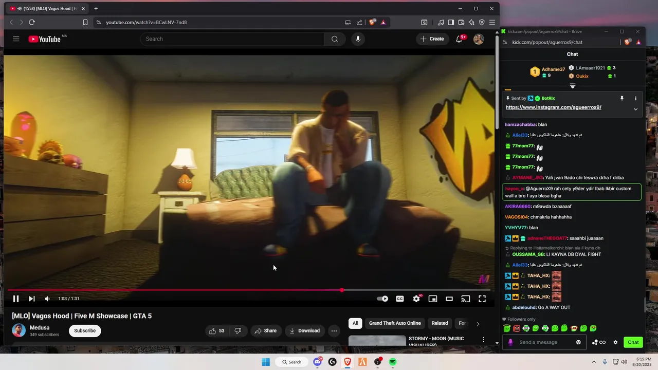658x370 pixels.
Task: Expand the pinned message chevron in chat
Action: (635, 109)
